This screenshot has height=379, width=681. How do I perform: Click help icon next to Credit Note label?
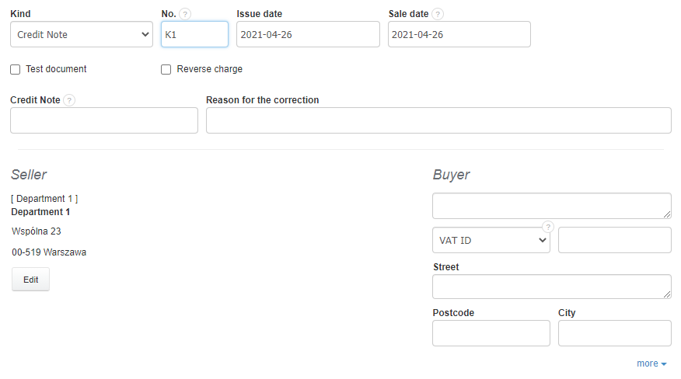point(69,100)
